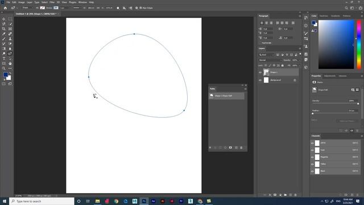Image resolution: width=364 pixels, height=205 pixels.
Task: Click the Windows search box
Action: (42, 201)
